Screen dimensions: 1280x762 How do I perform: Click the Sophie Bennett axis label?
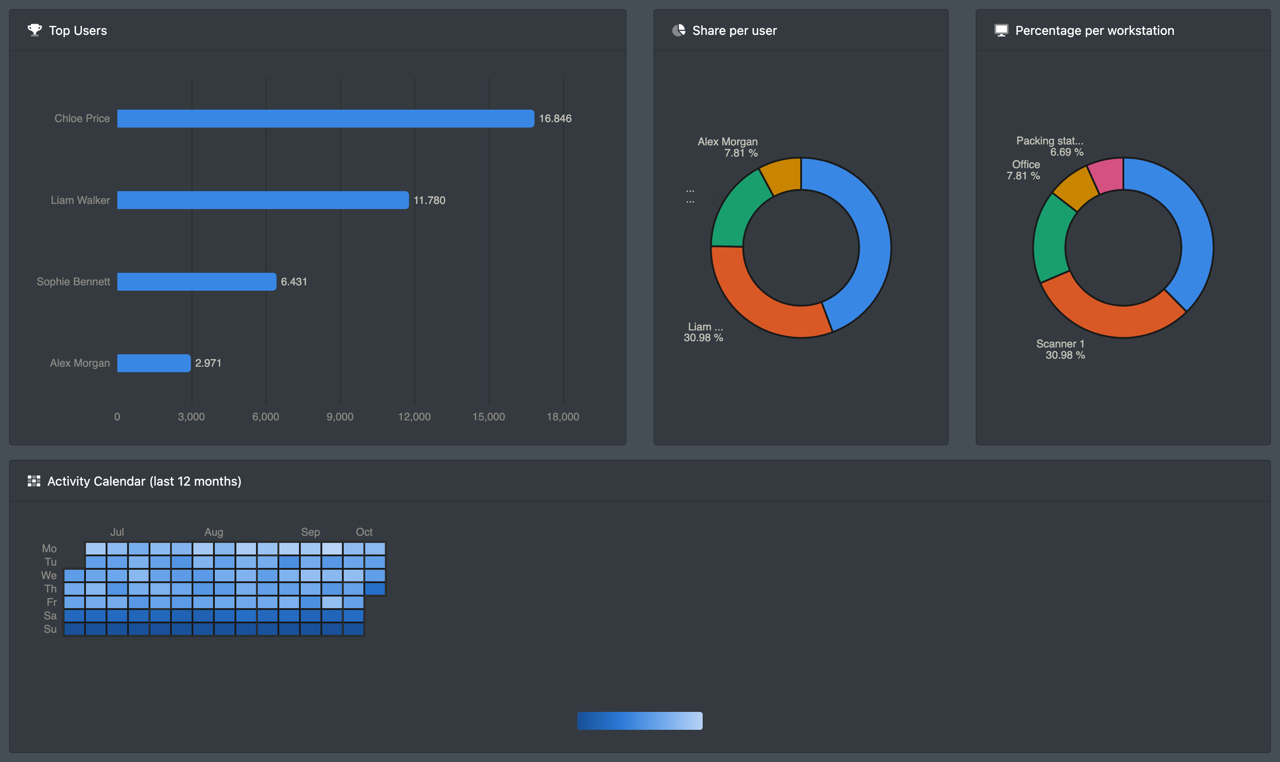click(x=73, y=282)
